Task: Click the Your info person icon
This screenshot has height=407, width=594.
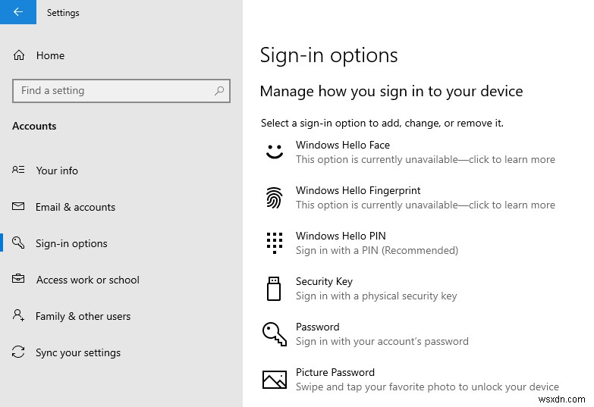Action: (x=18, y=170)
